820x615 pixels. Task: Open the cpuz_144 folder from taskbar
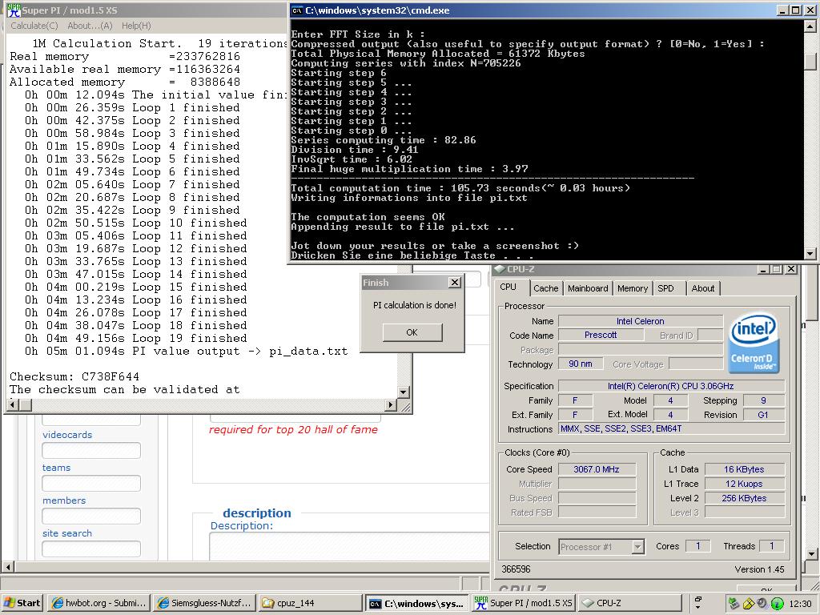coord(310,603)
